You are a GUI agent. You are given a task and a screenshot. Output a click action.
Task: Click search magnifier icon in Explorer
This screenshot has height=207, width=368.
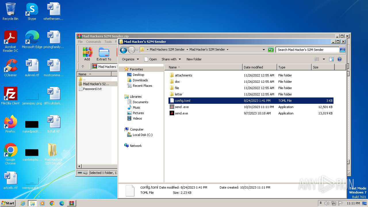pyautogui.click(x=342, y=50)
